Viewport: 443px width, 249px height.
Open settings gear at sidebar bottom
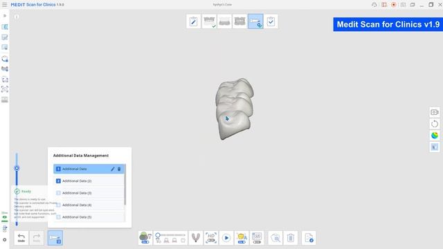pos(5,240)
